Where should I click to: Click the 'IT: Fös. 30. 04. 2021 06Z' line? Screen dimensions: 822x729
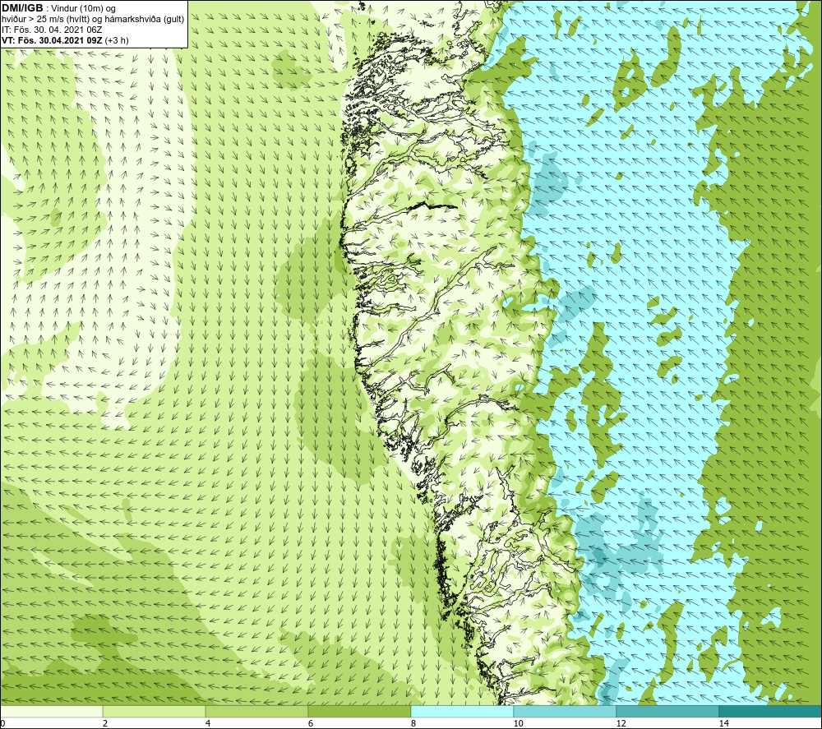click(51, 30)
